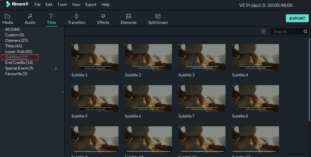
Task: Select Favourite (2) category
Action: pyautogui.click(x=16, y=74)
